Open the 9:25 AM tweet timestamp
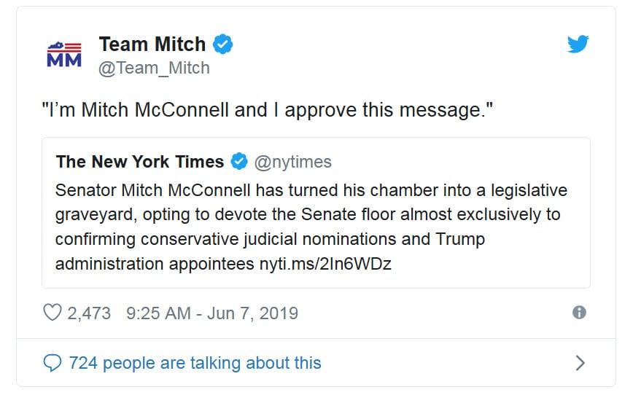The width and height of the screenshot is (633, 395). [157, 313]
